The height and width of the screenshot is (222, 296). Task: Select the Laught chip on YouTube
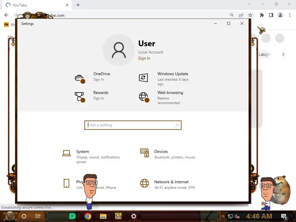(265, 54)
